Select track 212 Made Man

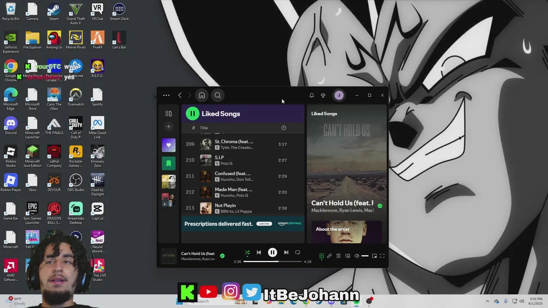tap(243, 192)
